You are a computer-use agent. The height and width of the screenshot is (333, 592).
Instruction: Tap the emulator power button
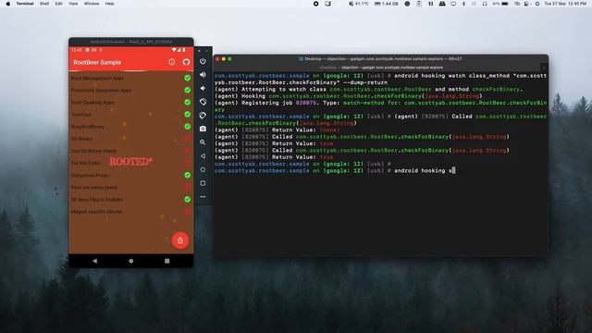[203, 61]
